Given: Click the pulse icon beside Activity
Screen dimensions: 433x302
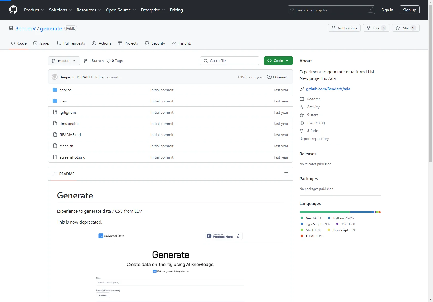Looking at the screenshot, I should tap(302, 107).
